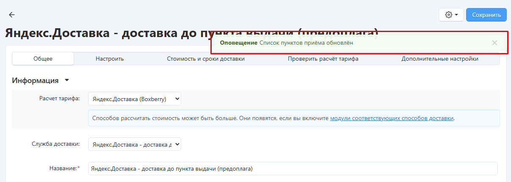Click the Служба доставки label

(56, 144)
